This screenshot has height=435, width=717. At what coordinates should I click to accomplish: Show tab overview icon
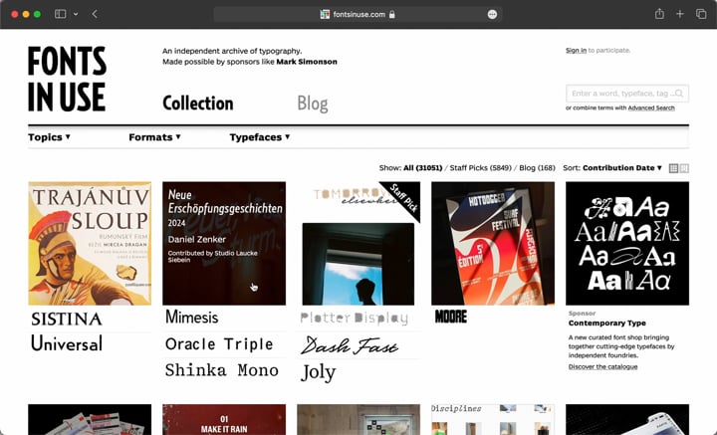point(701,14)
